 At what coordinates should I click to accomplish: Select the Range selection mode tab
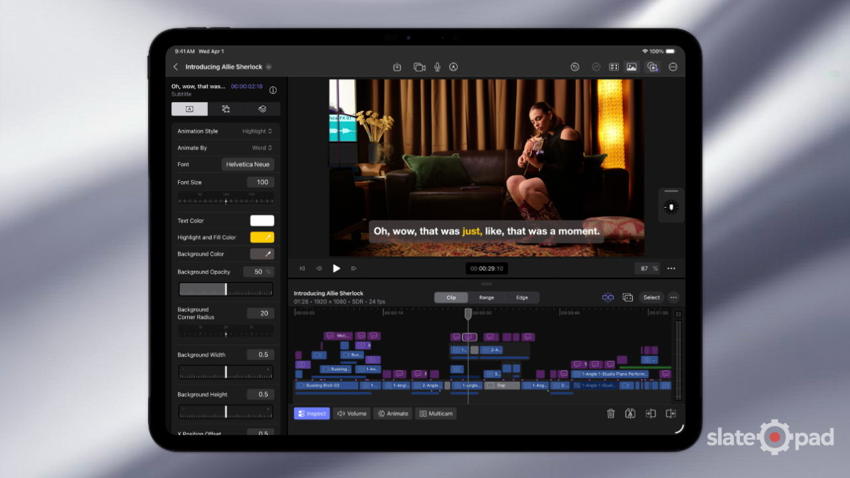pyautogui.click(x=486, y=298)
